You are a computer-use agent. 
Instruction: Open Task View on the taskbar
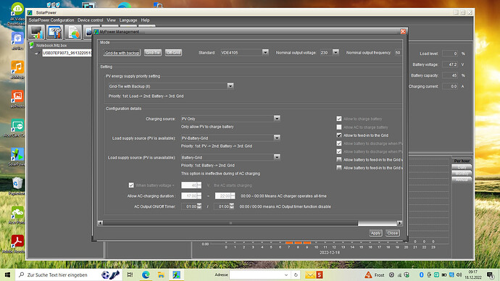[130, 274]
